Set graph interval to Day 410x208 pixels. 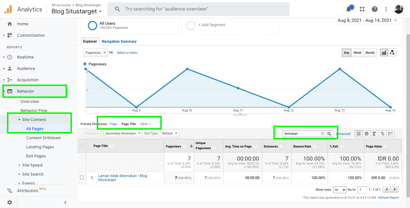click(347, 53)
